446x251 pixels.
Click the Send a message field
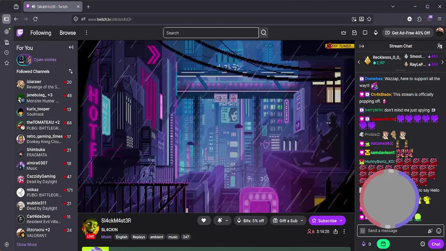pos(396,230)
